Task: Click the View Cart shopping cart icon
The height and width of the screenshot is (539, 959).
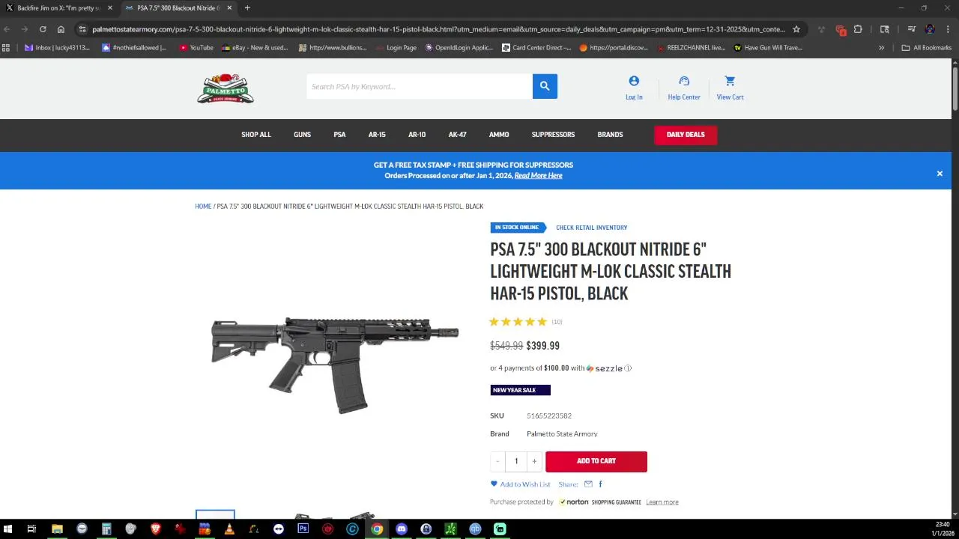Action: 730,81
